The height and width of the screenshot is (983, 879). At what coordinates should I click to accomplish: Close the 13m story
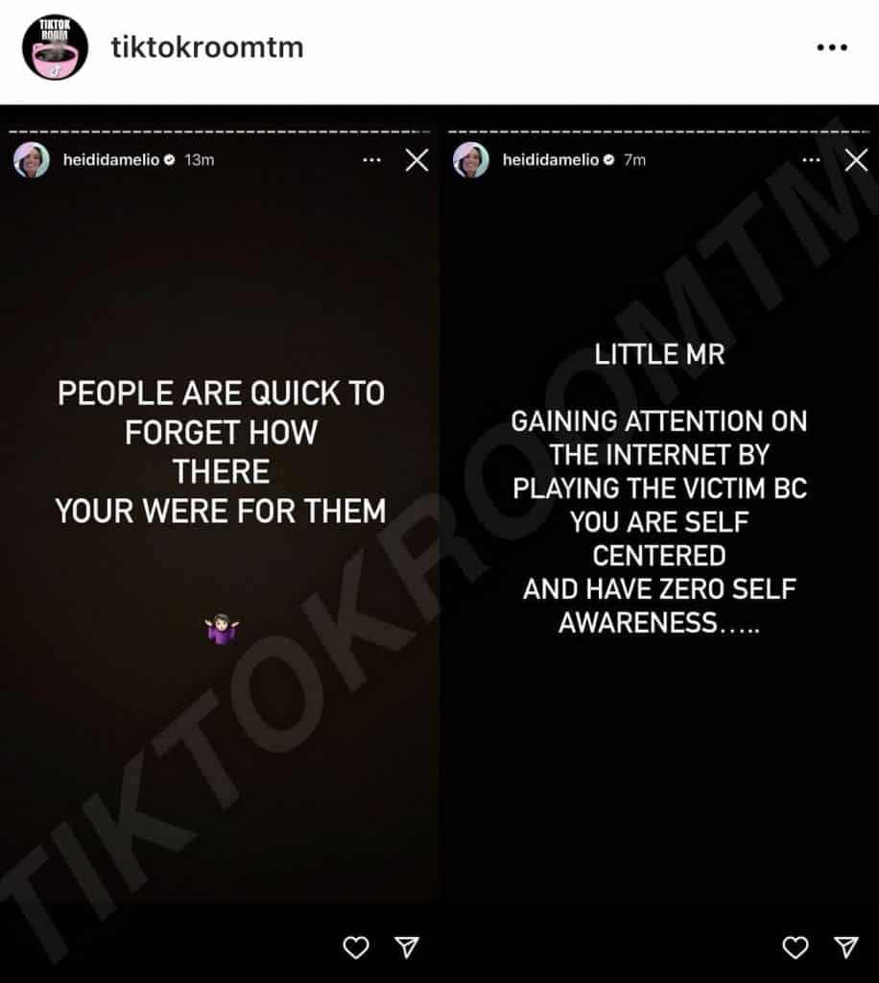click(416, 160)
